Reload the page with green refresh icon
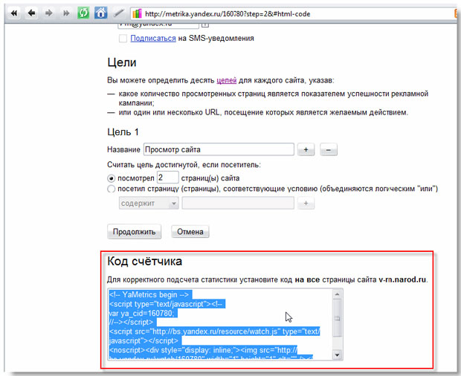 click(x=83, y=13)
